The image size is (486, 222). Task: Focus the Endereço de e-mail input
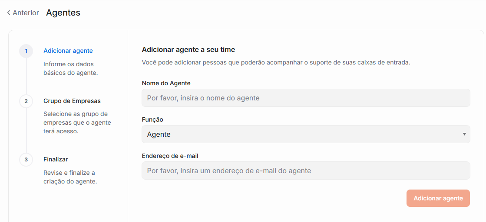point(306,171)
